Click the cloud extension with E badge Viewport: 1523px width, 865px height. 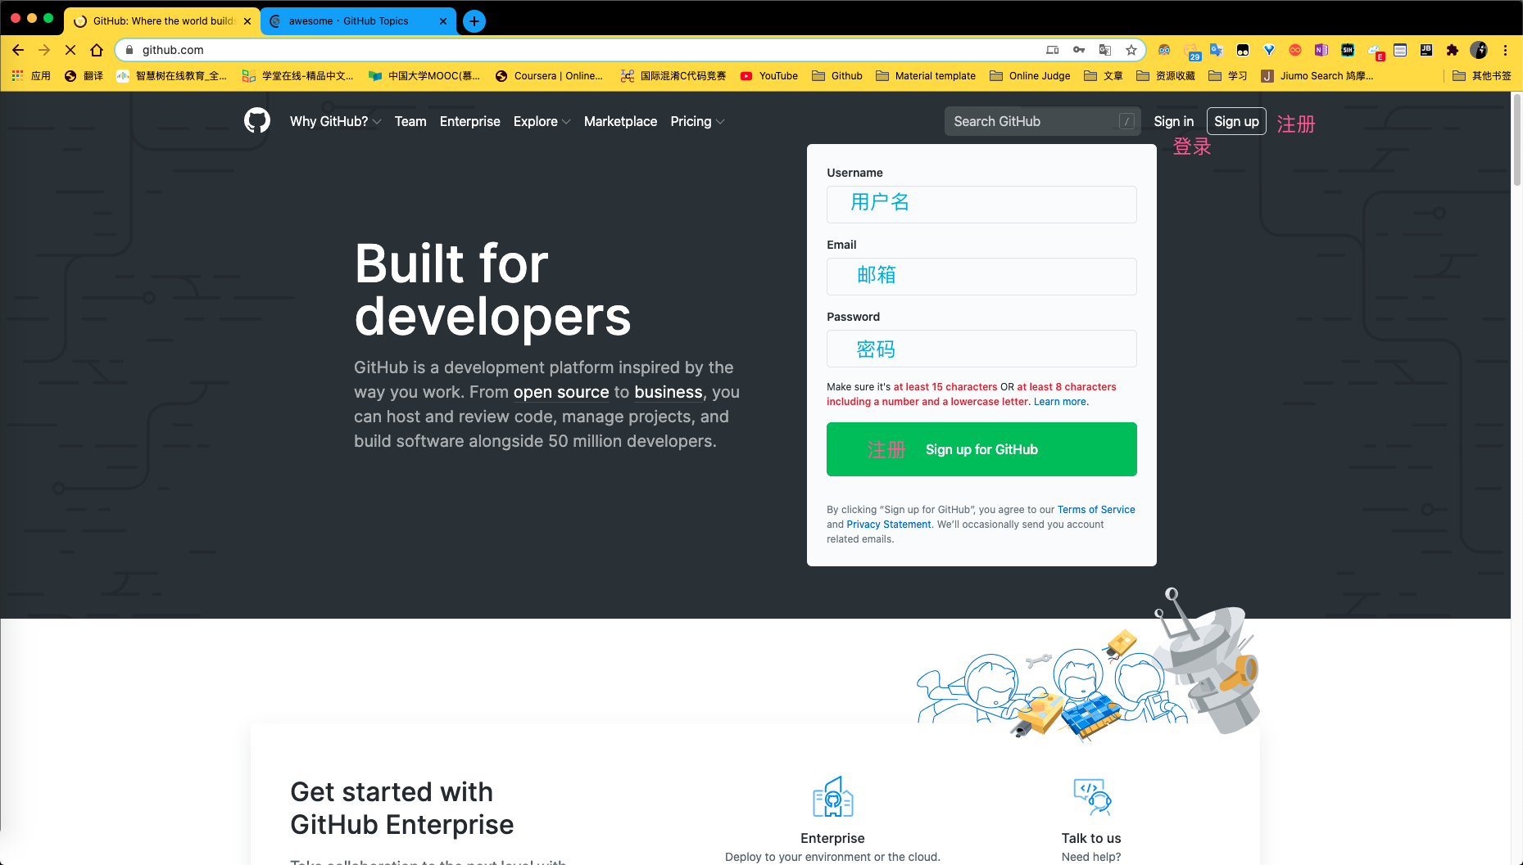[1376, 52]
